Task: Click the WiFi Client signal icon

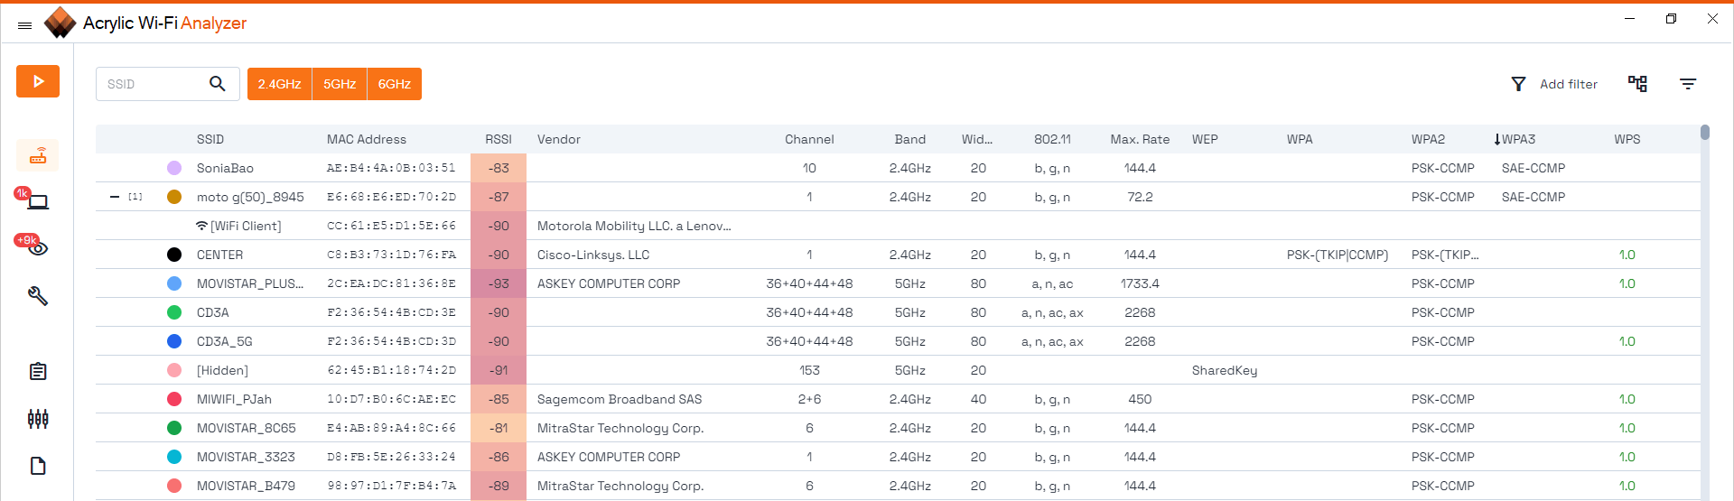Action: pyautogui.click(x=201, y=226)
